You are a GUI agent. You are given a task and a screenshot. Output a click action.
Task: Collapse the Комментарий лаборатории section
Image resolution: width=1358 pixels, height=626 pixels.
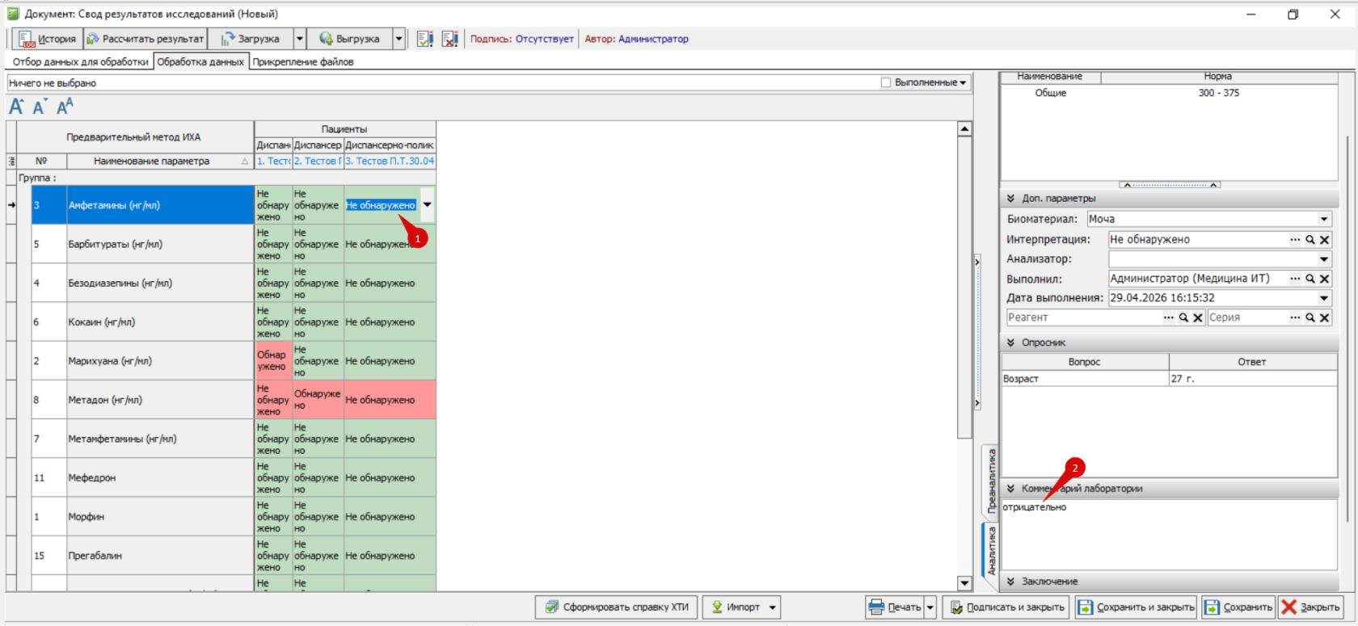click(x=1010, y=489)
